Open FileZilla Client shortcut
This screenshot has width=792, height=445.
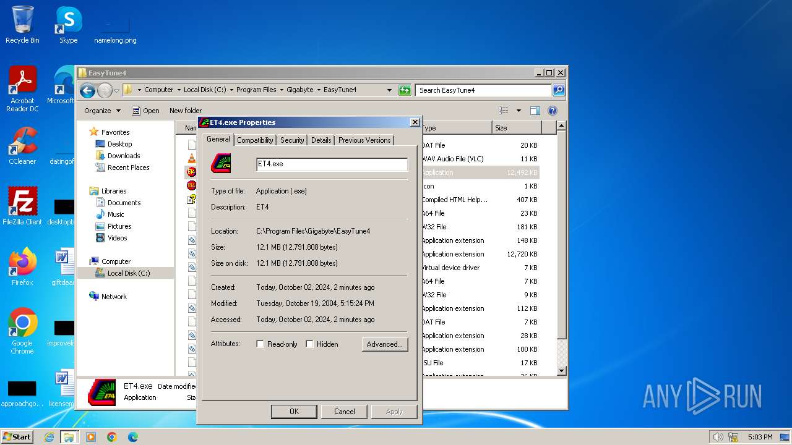pos(22,206)
